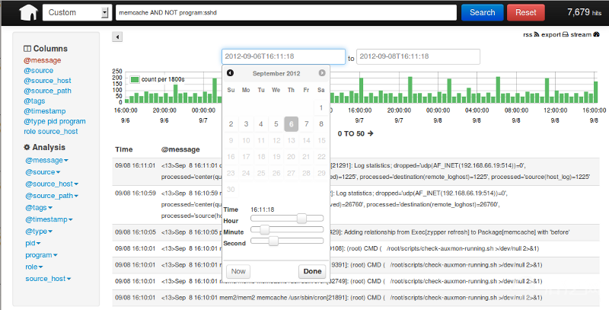Click the next page arrow by '0 TO 50'
This screenshot has width=609, height=310.
point(371,133)
